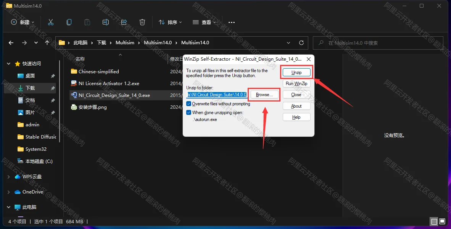Expand the WPS云盘 tree node
This screenshot has width=451, height=229.
[9, 177]
